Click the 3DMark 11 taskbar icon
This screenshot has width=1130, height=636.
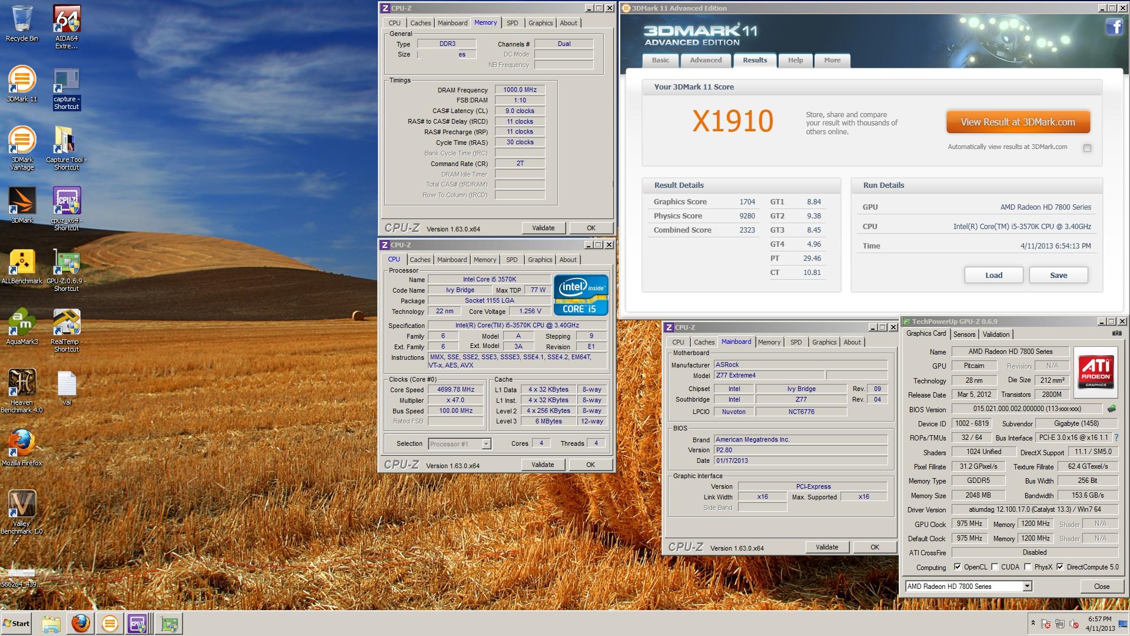[109, 624]
